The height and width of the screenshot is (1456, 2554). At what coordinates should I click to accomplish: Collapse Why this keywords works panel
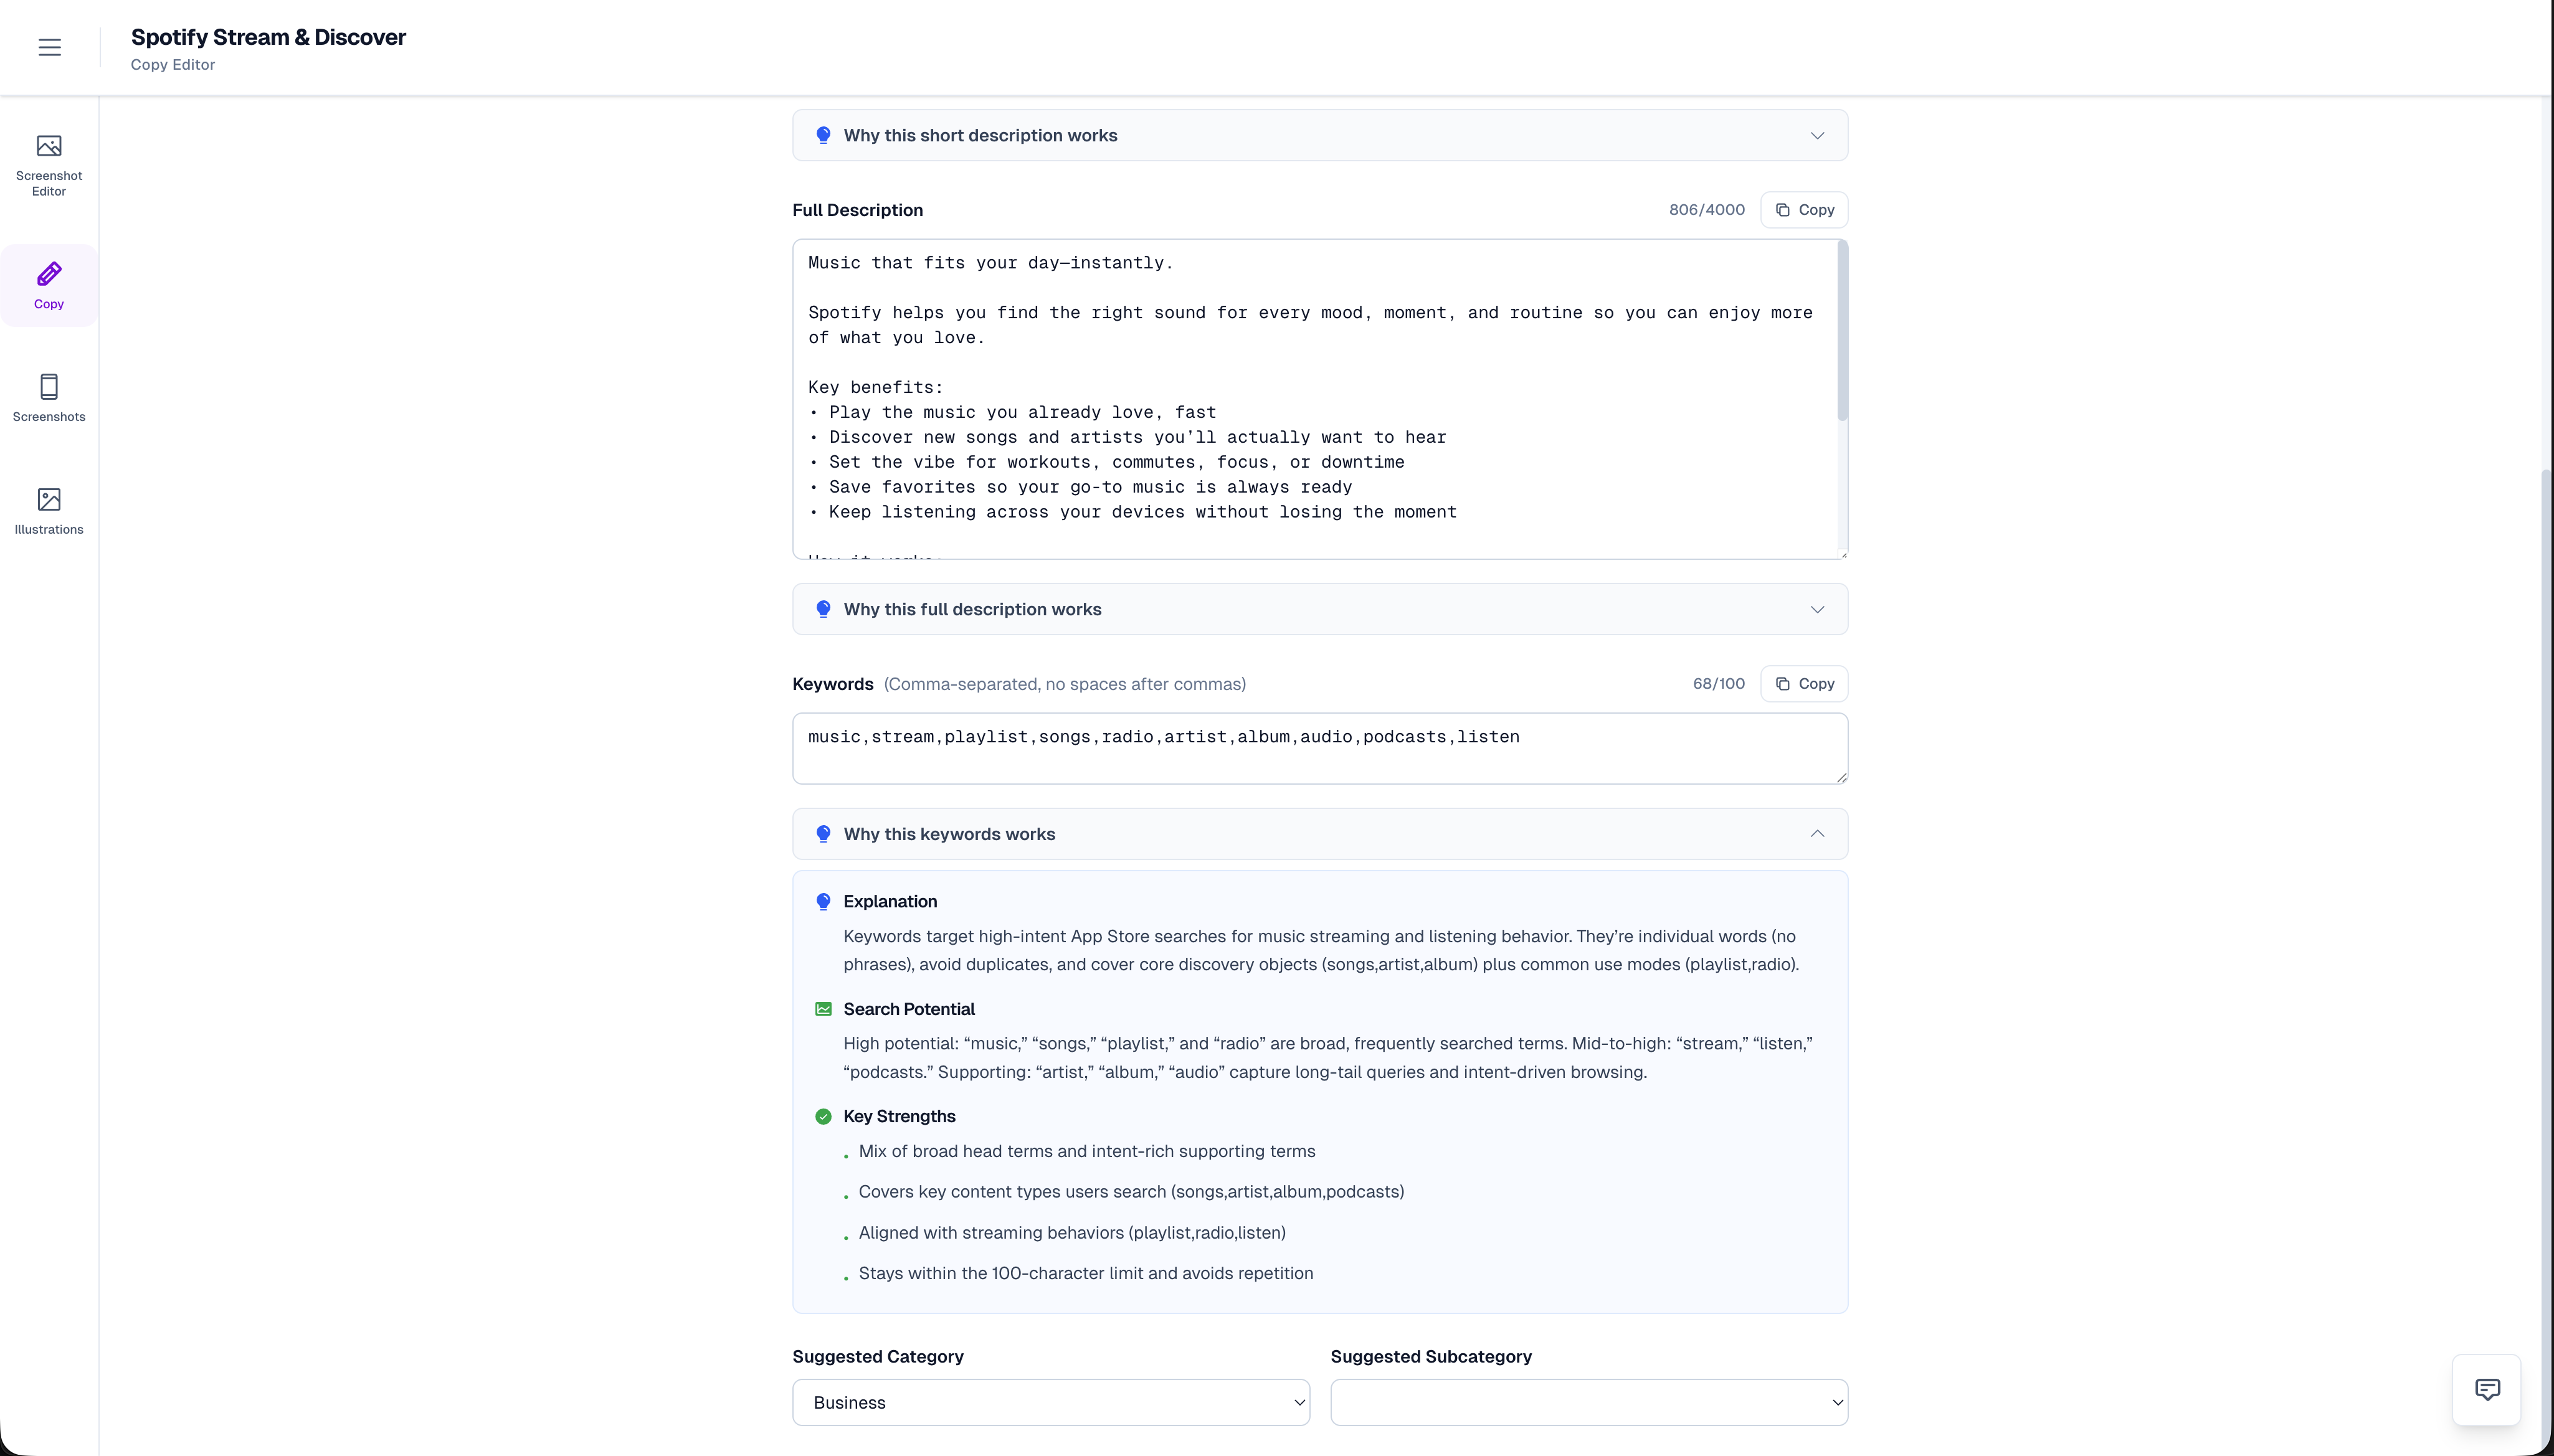pos(1320,834)
